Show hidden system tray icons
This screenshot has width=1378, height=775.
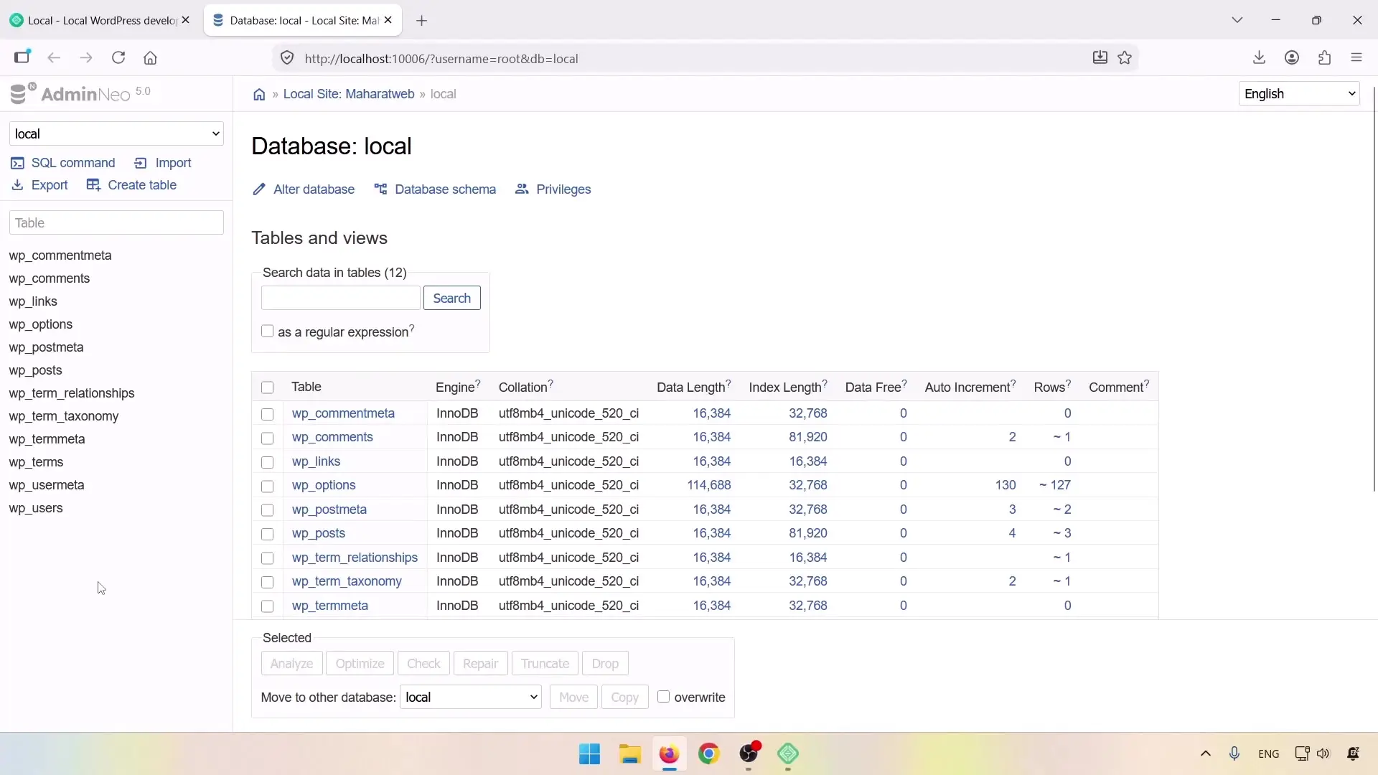pos(1206,753)
